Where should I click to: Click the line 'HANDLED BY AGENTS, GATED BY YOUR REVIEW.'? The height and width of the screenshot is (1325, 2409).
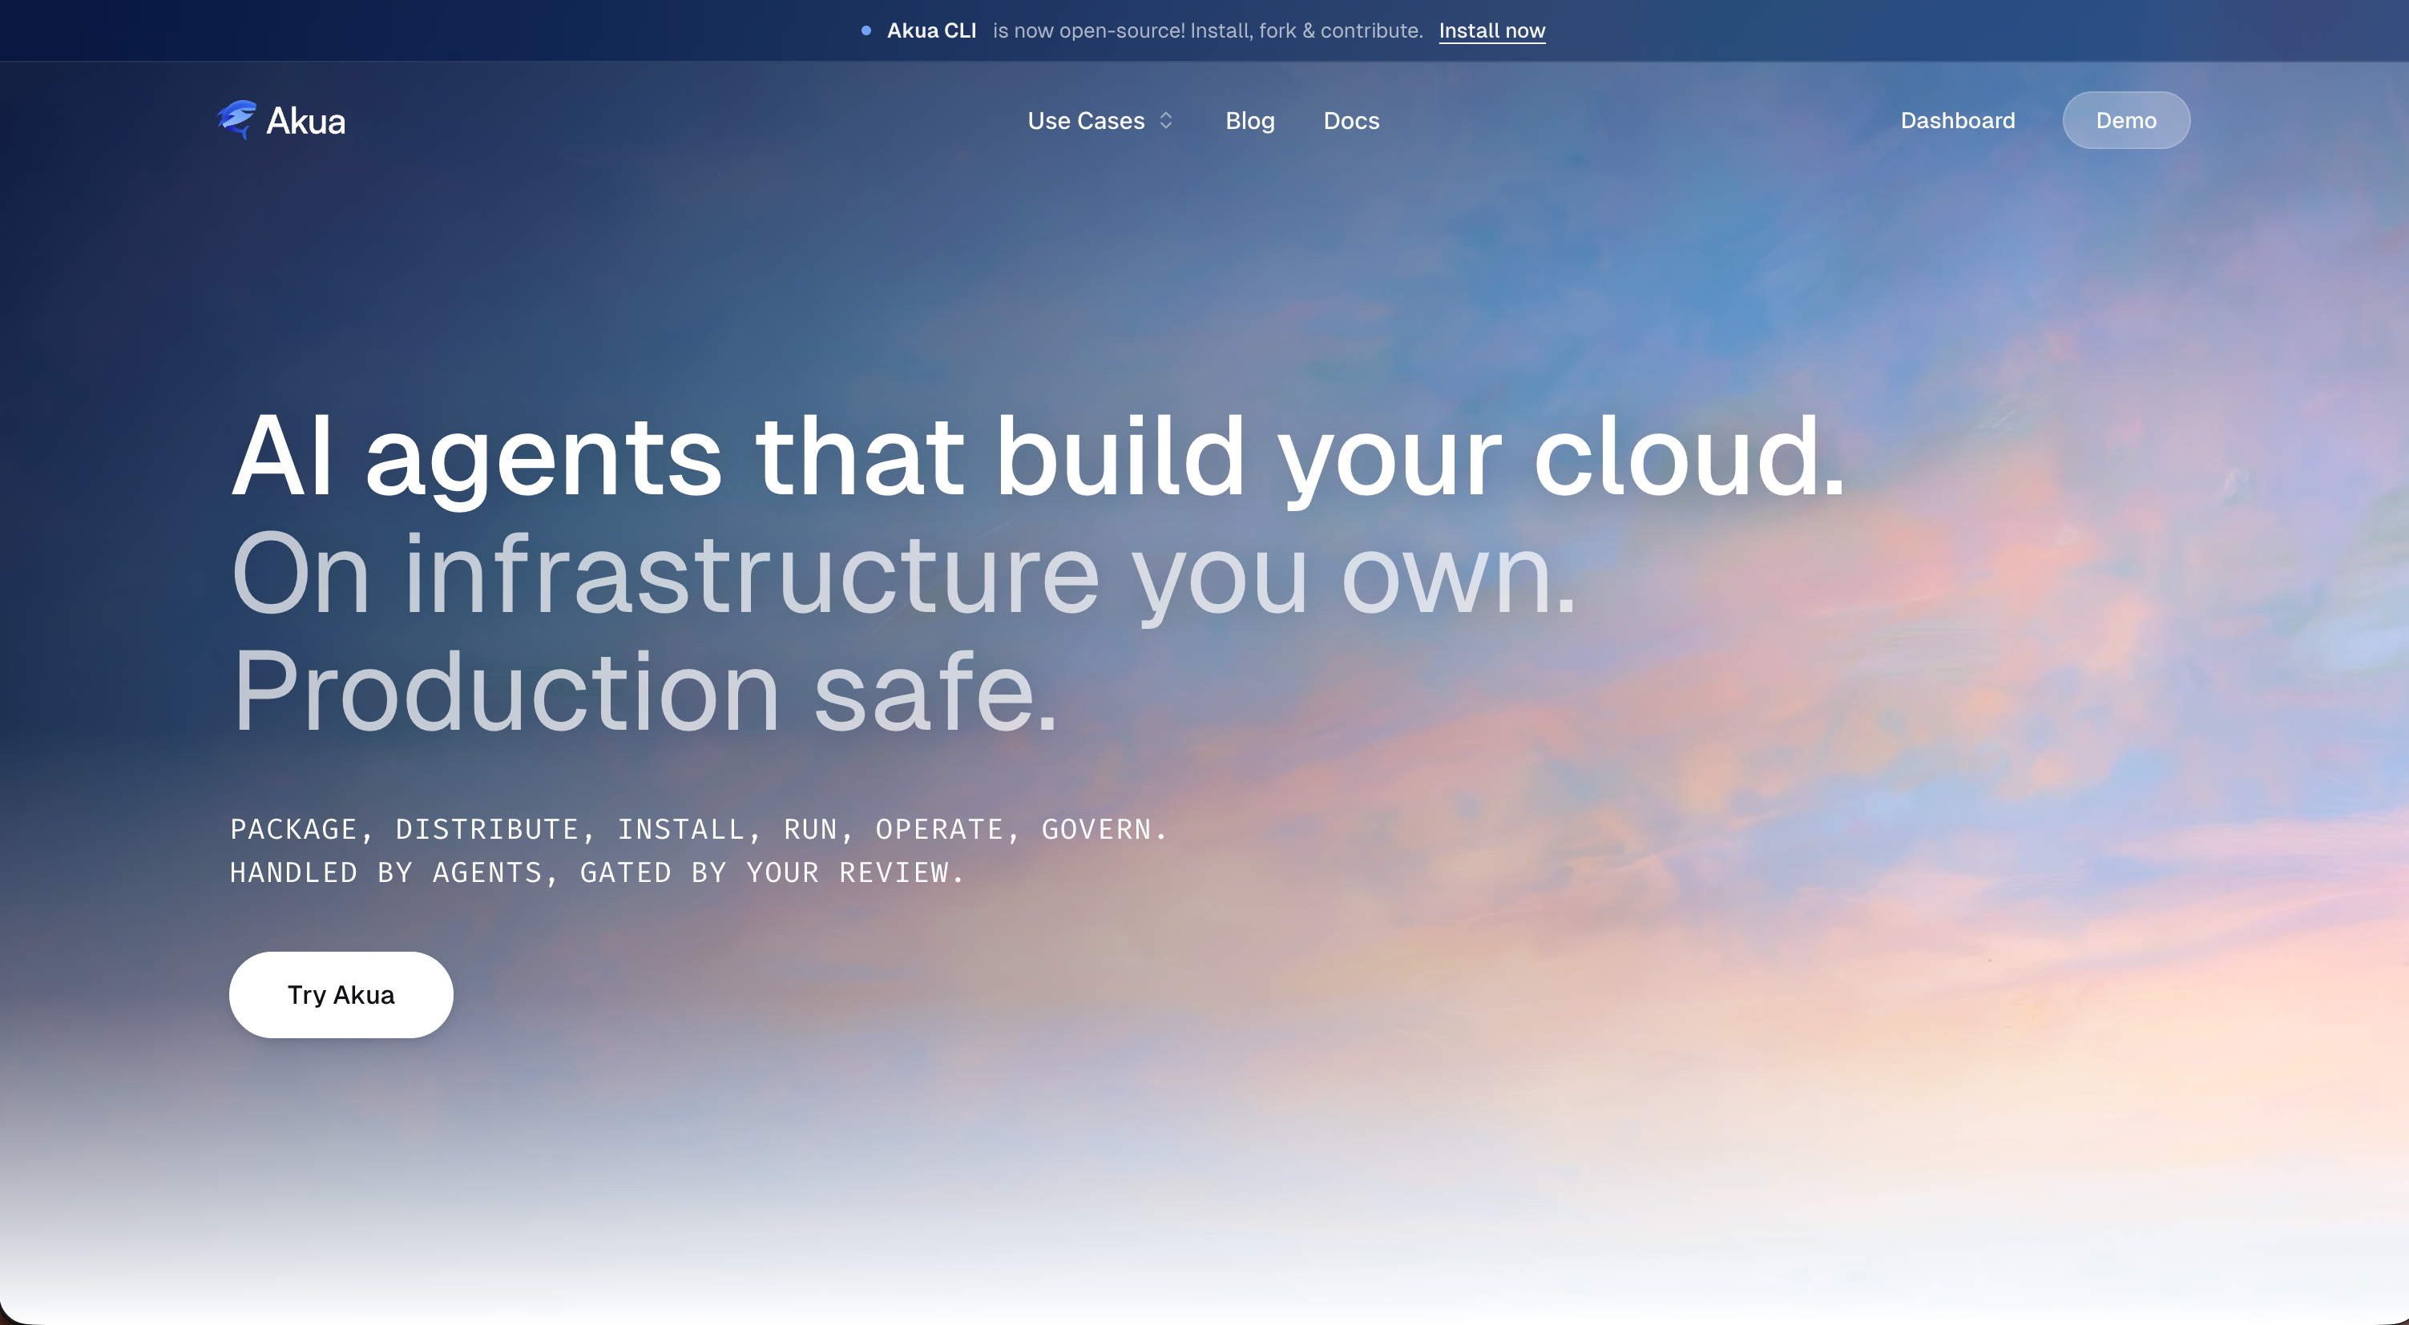click(596, 872)
